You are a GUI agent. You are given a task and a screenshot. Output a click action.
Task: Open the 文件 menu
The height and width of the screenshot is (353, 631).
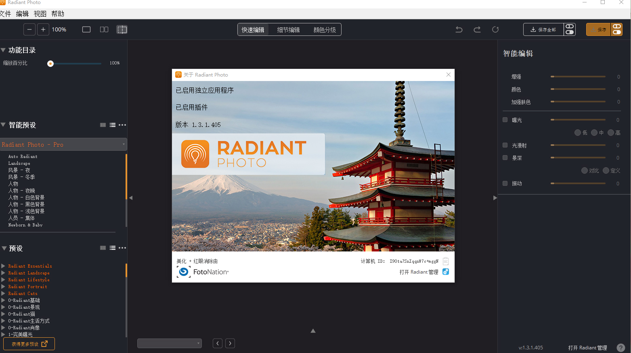point(5,14)
